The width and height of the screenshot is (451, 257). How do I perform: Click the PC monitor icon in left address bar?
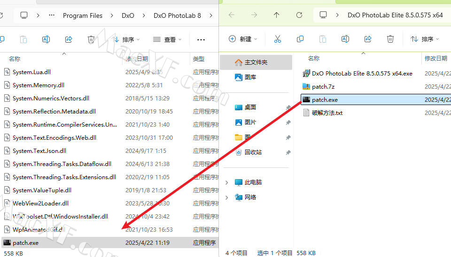coord(24,15)
